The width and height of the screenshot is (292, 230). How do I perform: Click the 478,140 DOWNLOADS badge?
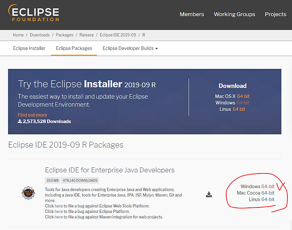(80, 180)
